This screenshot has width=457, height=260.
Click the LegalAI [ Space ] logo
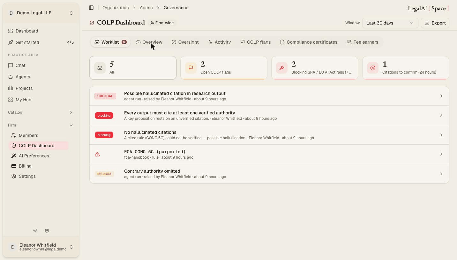[428, 9]
